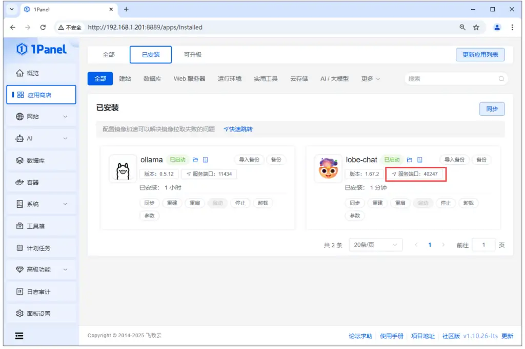Select the 数据库 category filter

[152, 78]
